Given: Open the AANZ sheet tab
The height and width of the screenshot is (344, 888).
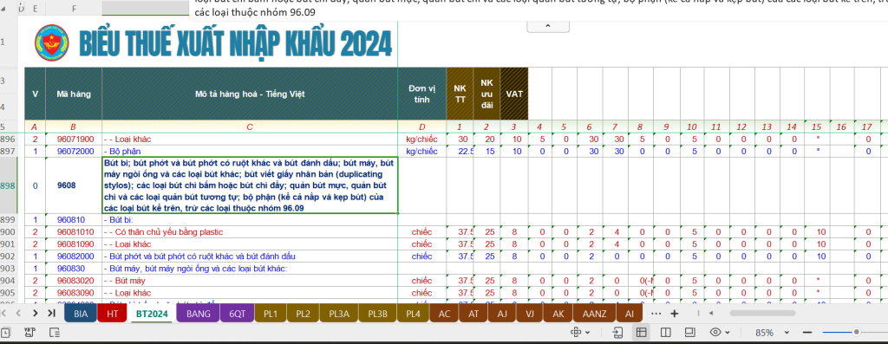Looking at the screenshot, I should (x=595, y=314).
